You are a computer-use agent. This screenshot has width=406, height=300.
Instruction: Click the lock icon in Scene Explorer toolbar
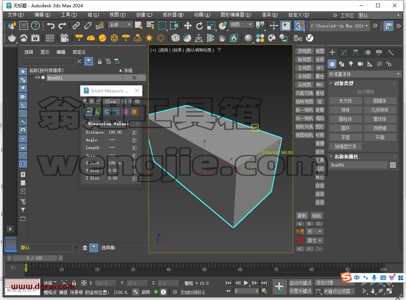pos(100,61)
